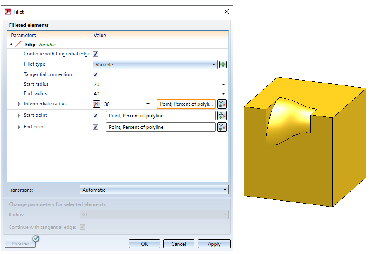Viewport: 373px width, 254px height.
Task: Open the Start radius value dropdown
Action: 223,85
